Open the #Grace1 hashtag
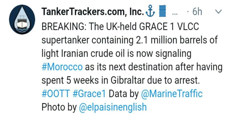This screenshot has width=232, height=116. tap(89, 94)
